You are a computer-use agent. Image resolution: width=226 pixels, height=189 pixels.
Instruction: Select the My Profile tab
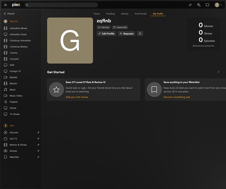158,14
